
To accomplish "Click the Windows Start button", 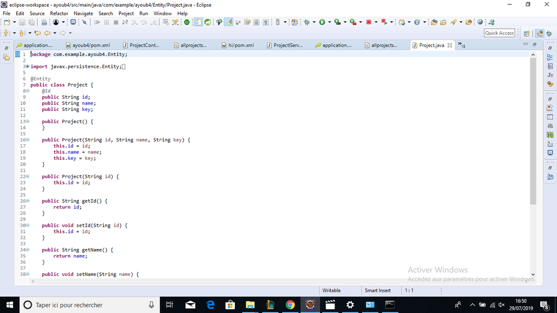I will click(x=9, y=305).
